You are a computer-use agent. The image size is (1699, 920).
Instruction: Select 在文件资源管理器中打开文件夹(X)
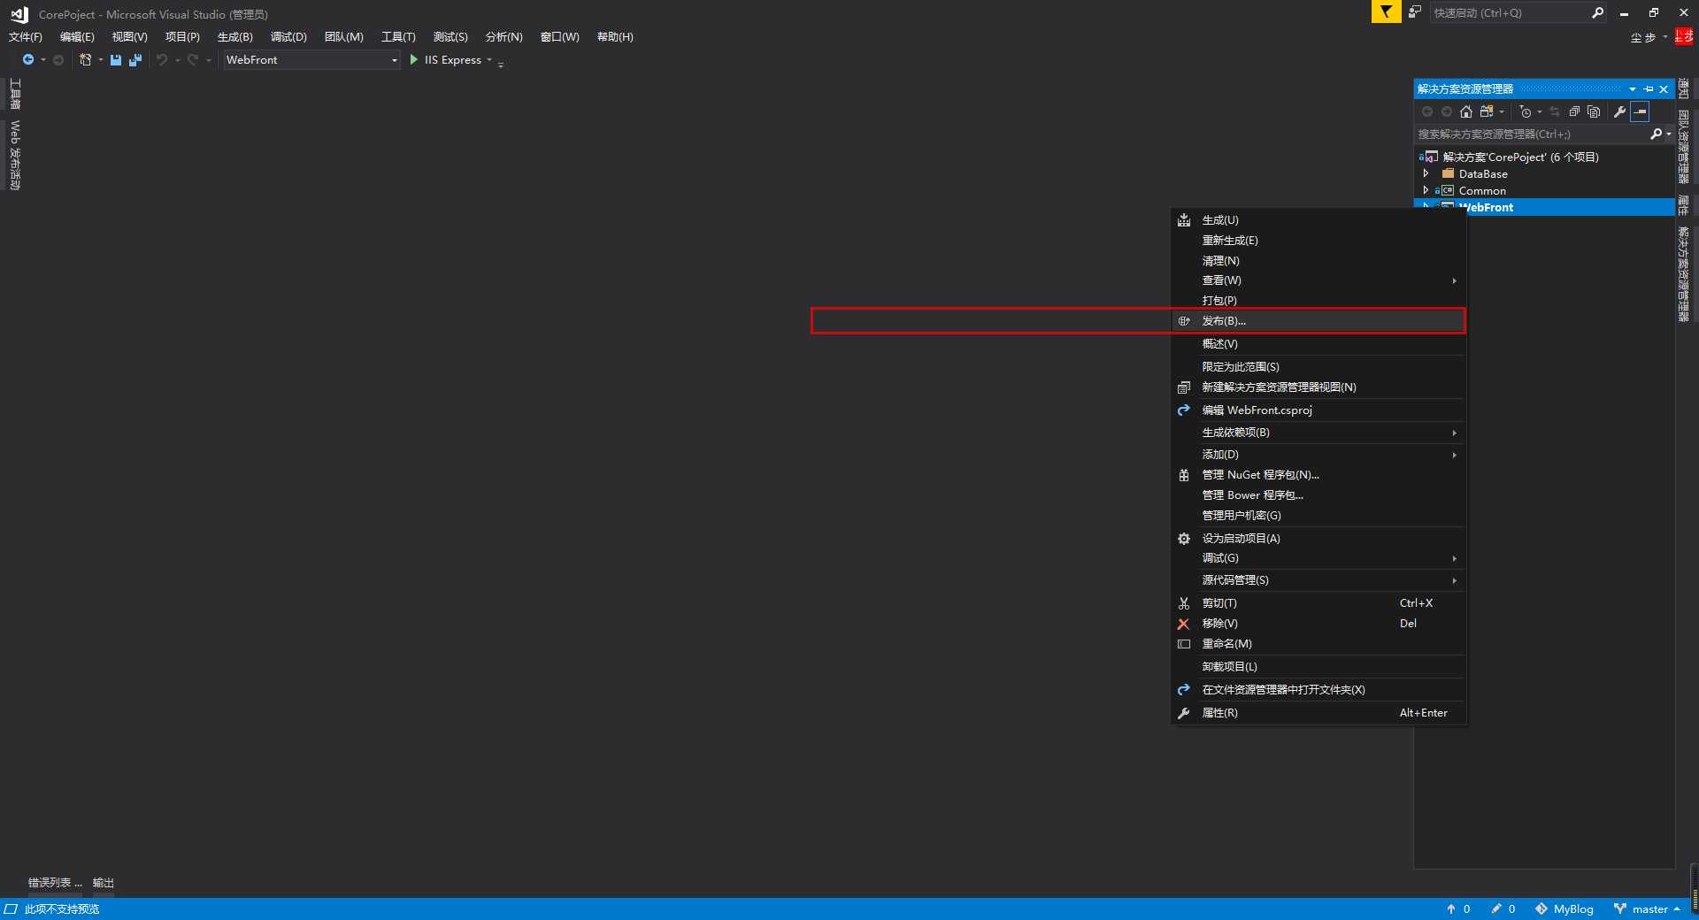tap(1318, 690)
